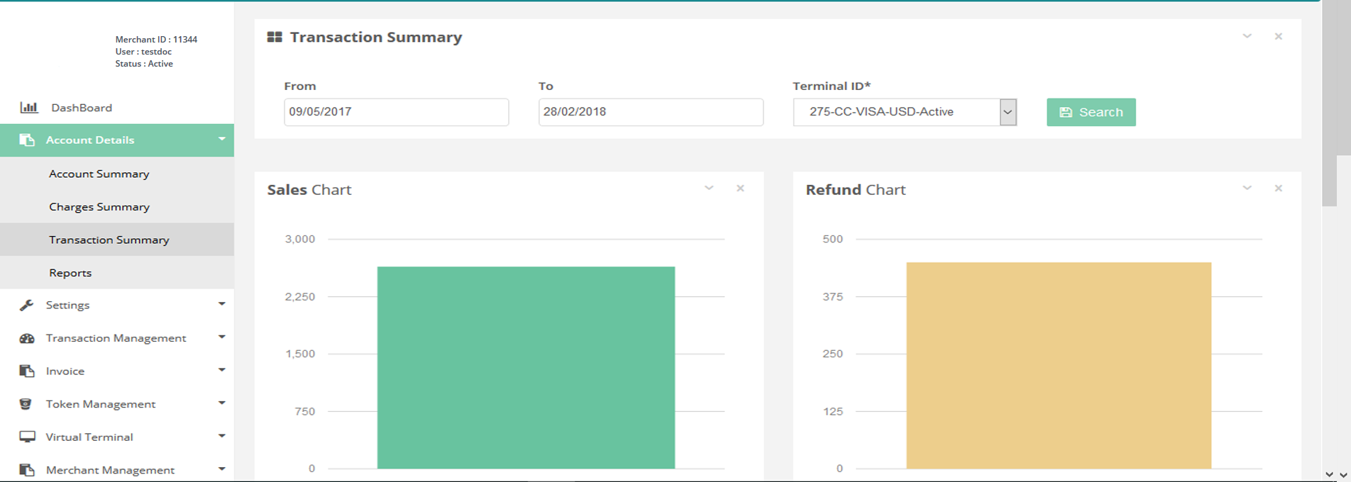
Task: Click the green Sales chart bar
Action: click(526, 367)
